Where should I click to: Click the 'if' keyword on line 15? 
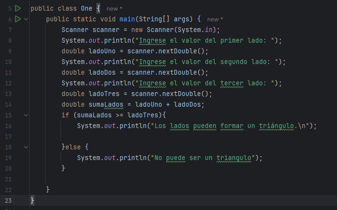[x=65, y=115]
